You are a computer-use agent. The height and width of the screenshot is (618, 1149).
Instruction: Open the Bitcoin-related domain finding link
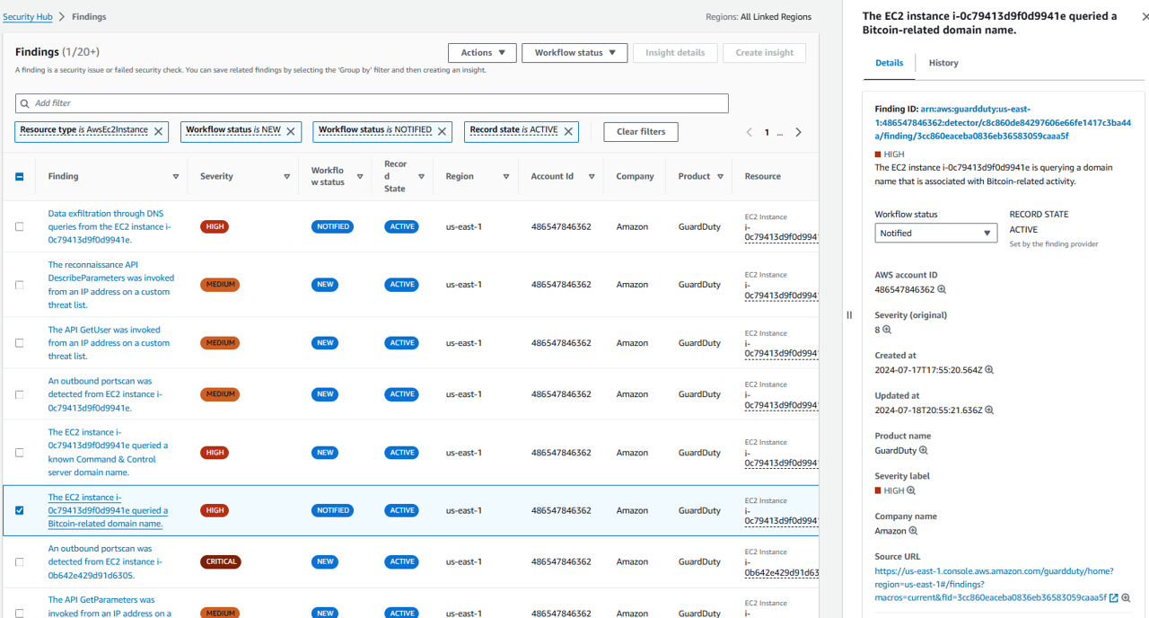click(x=108, y=510)
